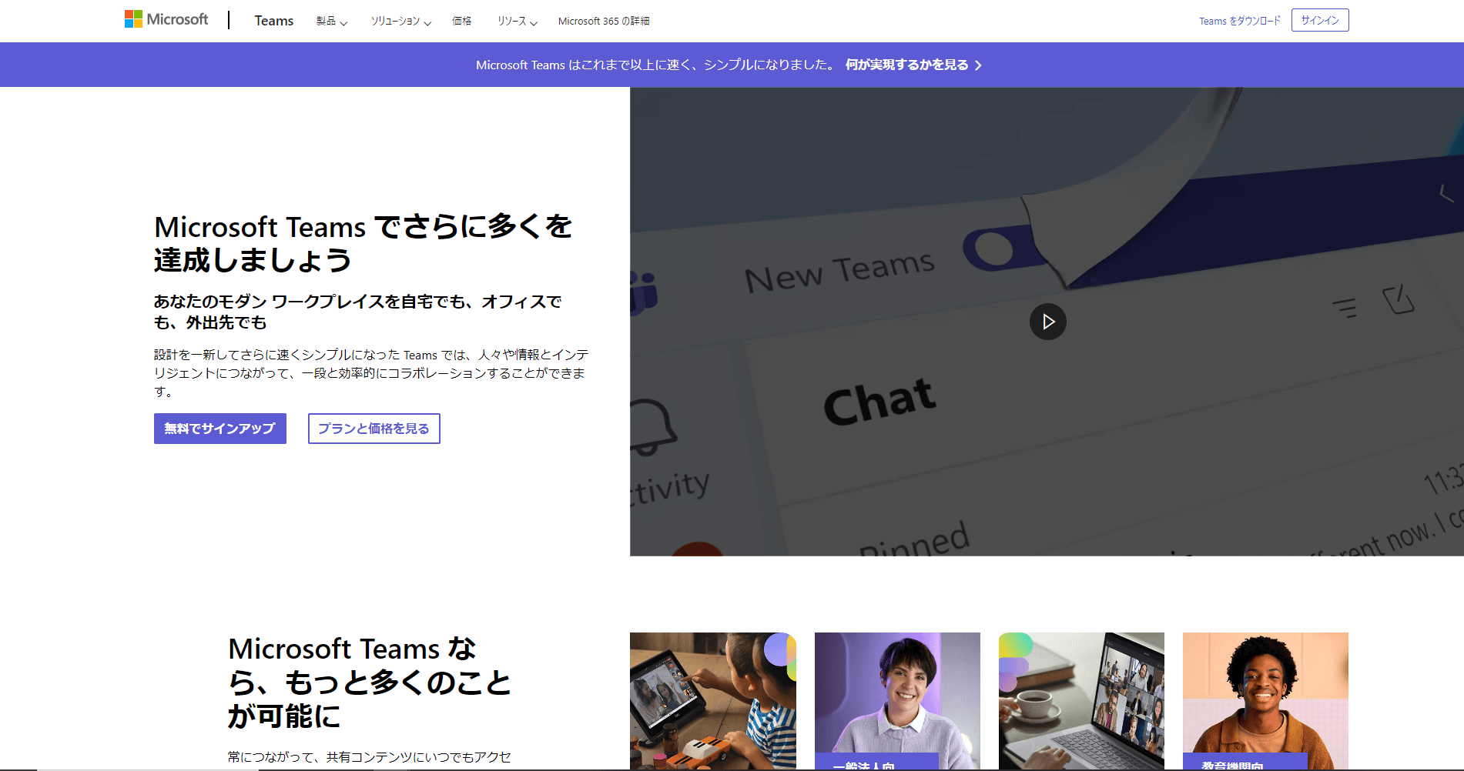The width and height of the screenshot is (1464, 771).
Task: Expand the リソース dropdown menu
Action: 517,21
